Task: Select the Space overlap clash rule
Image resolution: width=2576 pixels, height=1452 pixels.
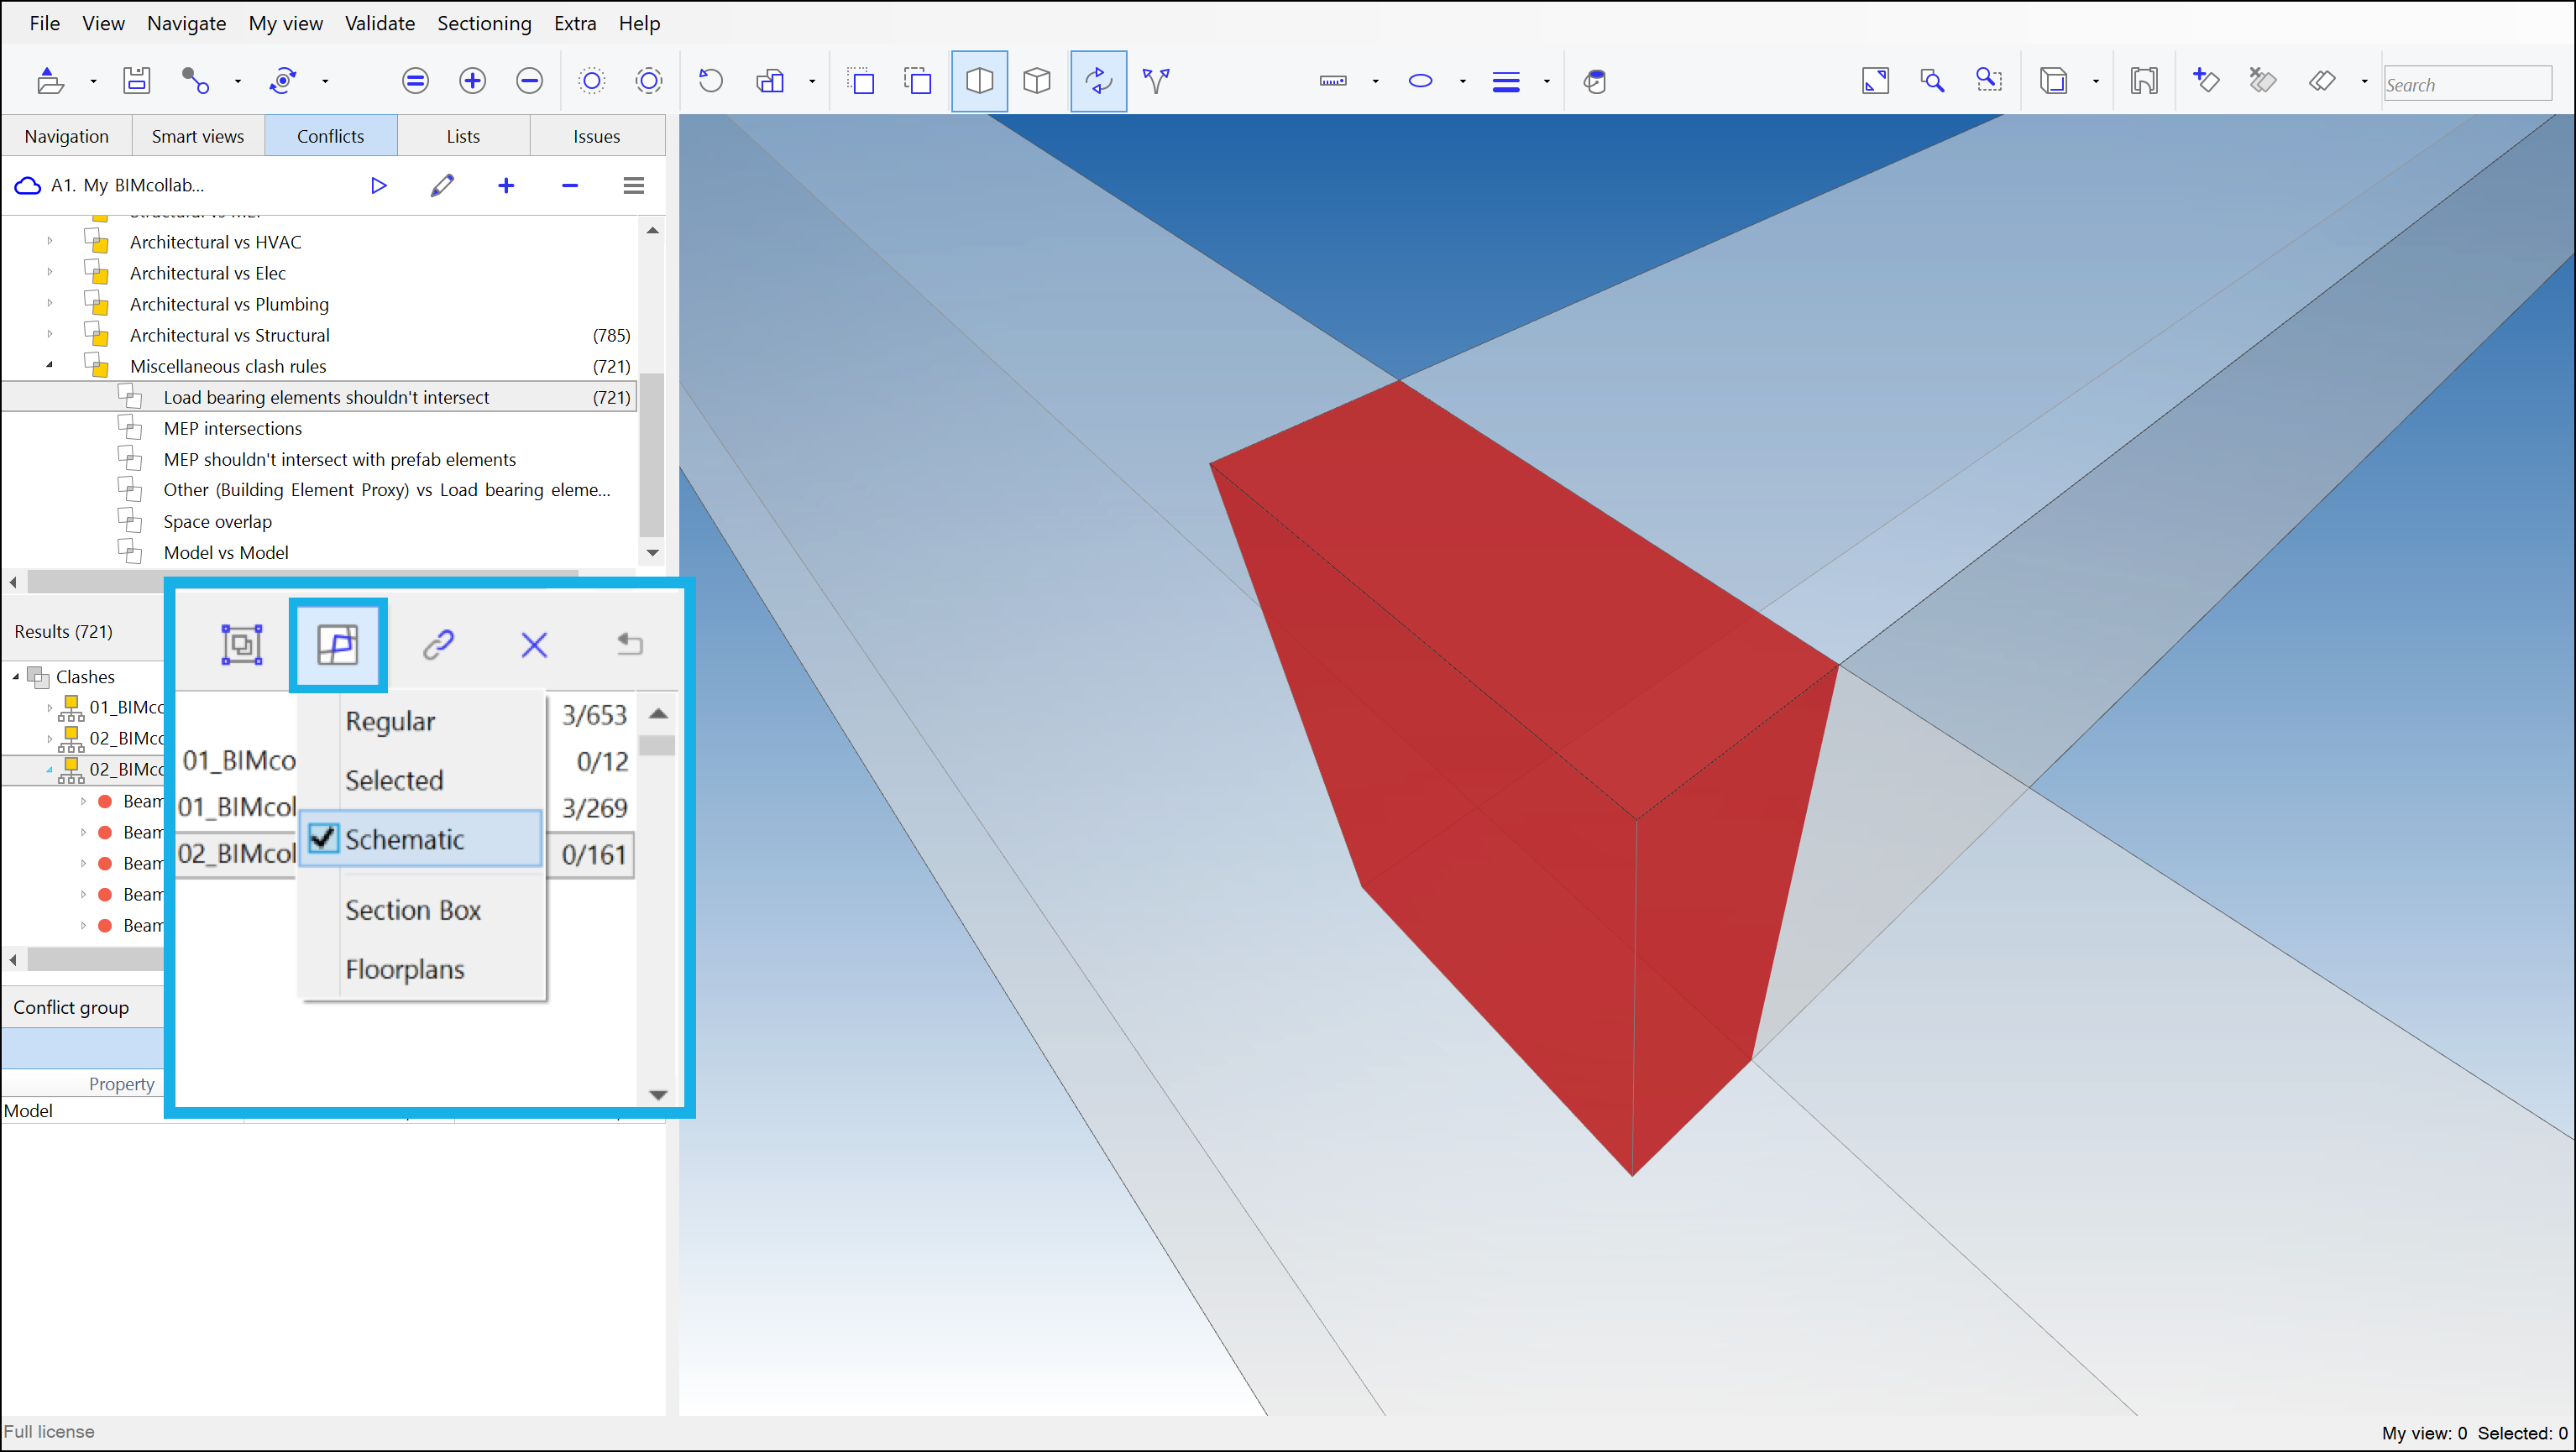Action: click(x=217, y=522)
